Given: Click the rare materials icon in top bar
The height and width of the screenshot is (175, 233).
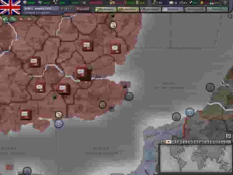Looking at the screenshot, I should click(x=55, y=2).
